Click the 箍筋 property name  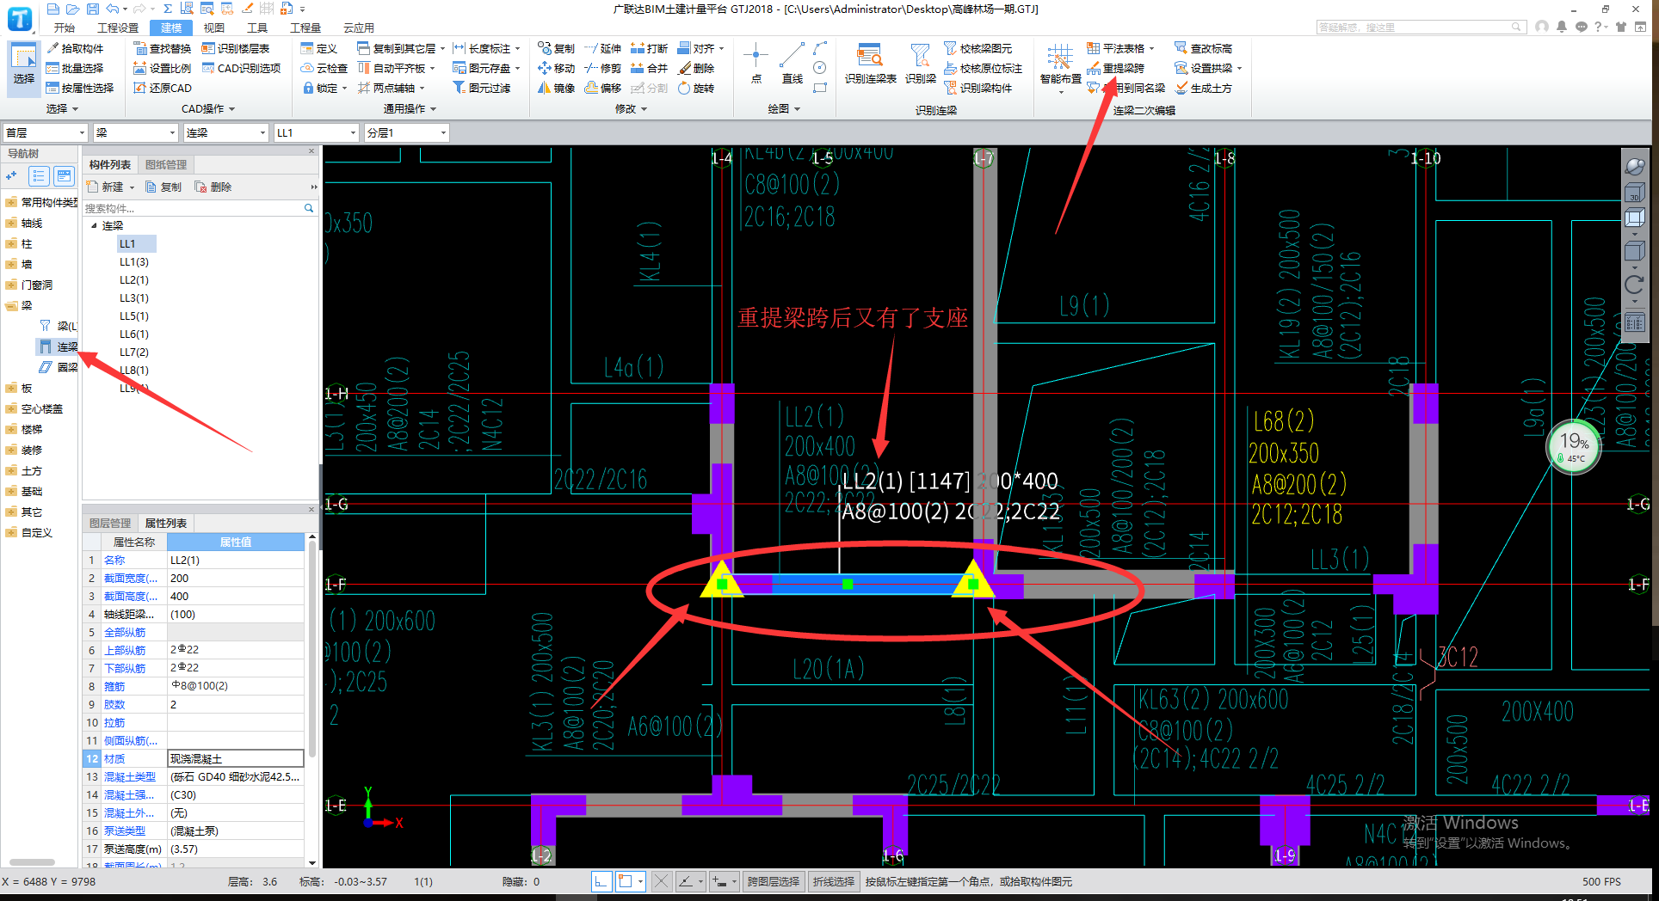[x=114, y=686]
